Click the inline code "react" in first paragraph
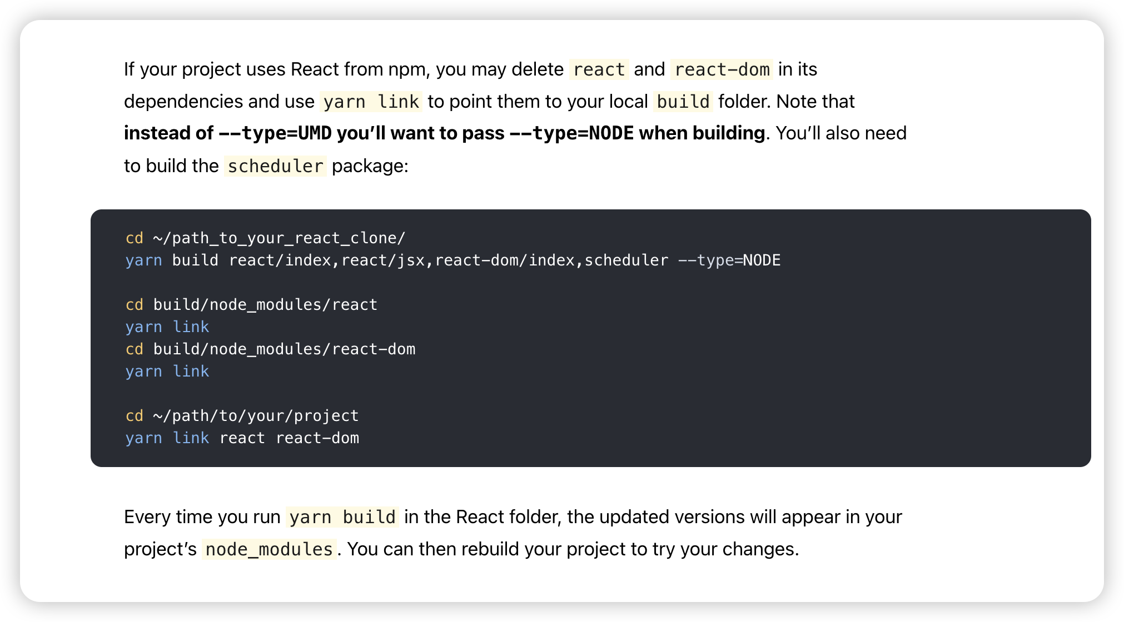Image resolution: width=1124 pixels, height=622 pixels. click(x=599, y=69)
